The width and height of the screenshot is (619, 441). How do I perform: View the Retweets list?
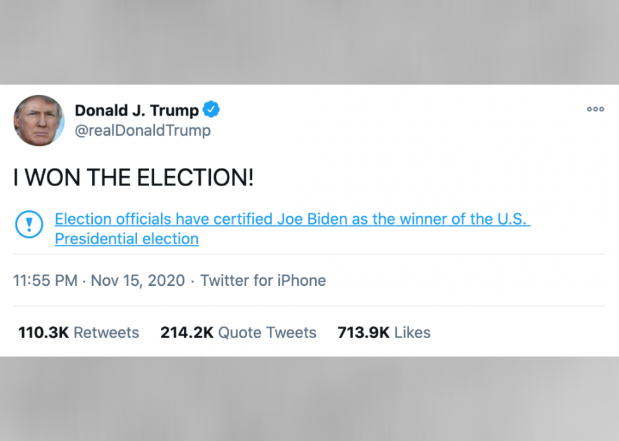tap(106, 332)
